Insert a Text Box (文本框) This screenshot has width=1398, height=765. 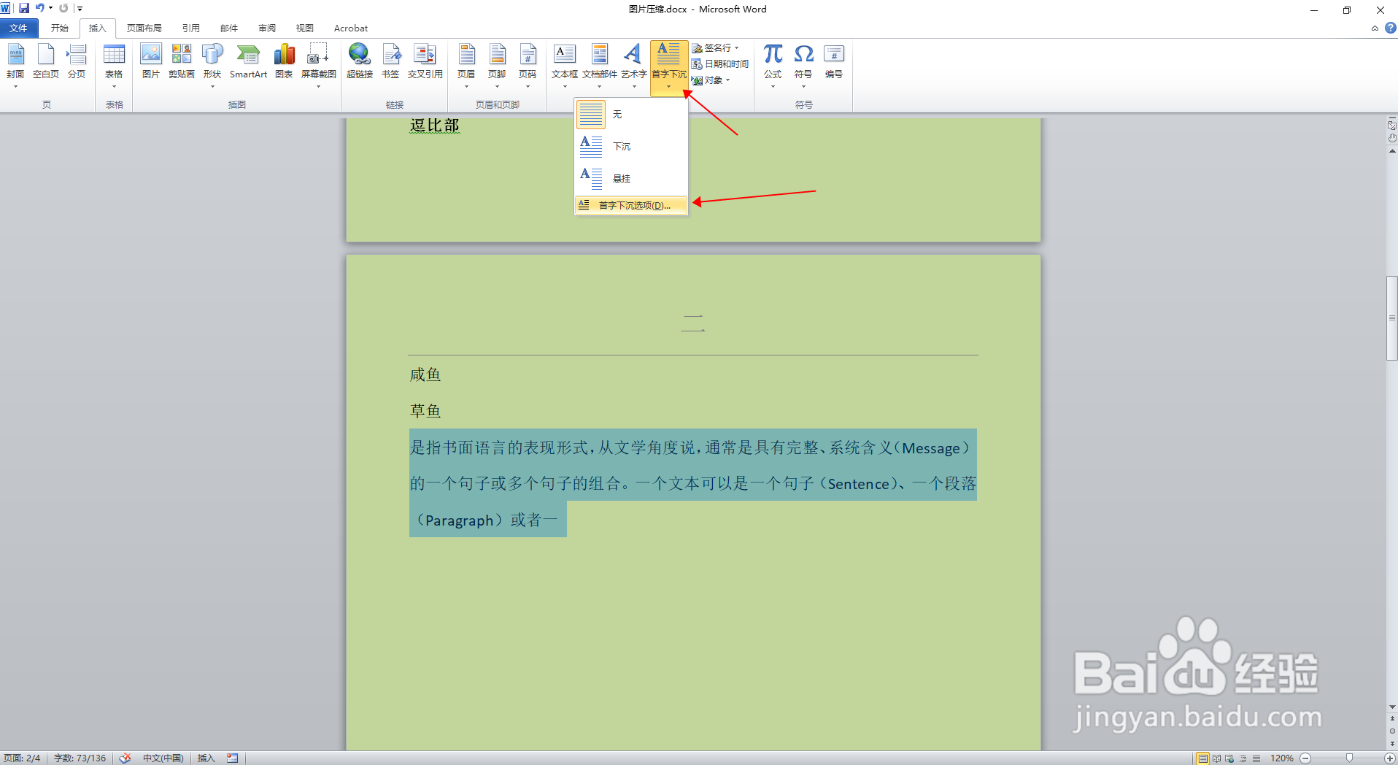click(x=565, y=66)
